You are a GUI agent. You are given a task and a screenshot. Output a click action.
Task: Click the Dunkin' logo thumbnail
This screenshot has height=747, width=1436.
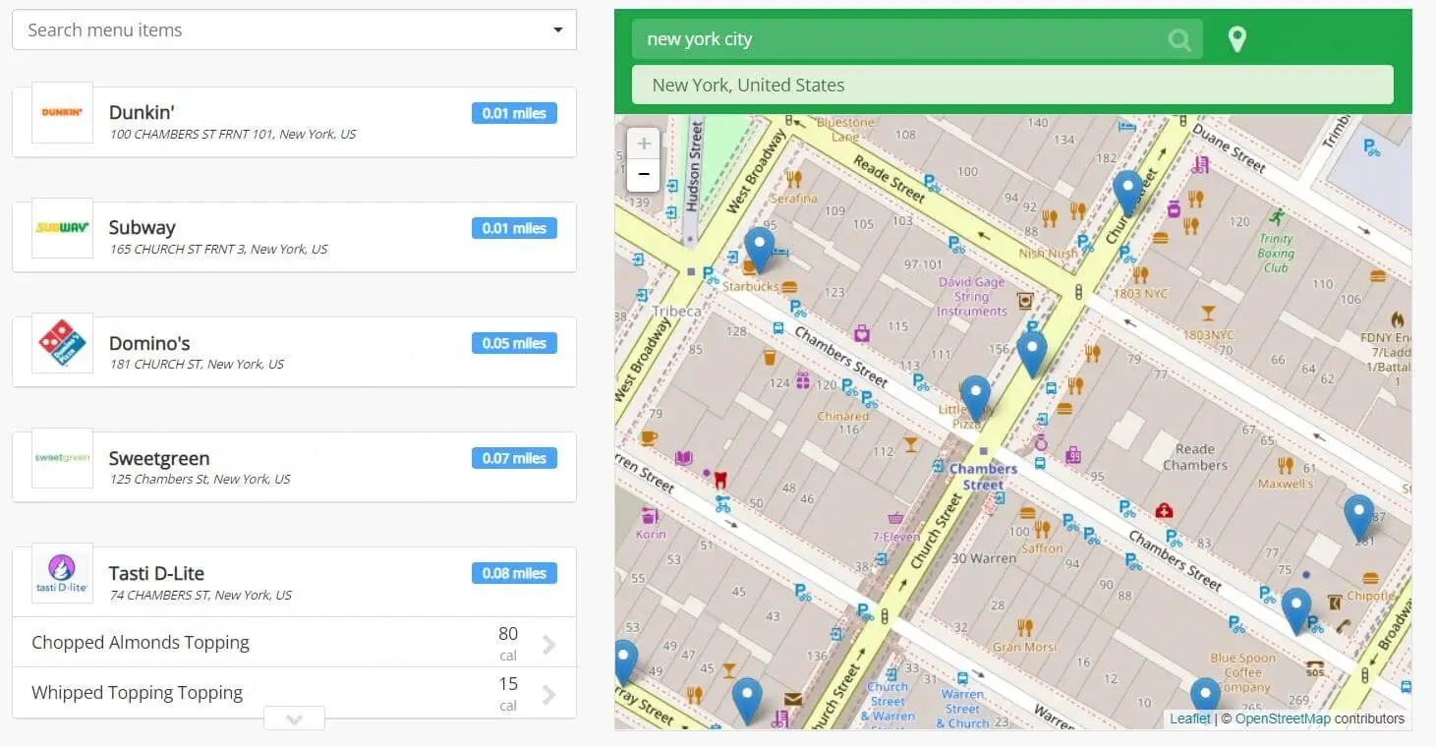tap(62, 112)
